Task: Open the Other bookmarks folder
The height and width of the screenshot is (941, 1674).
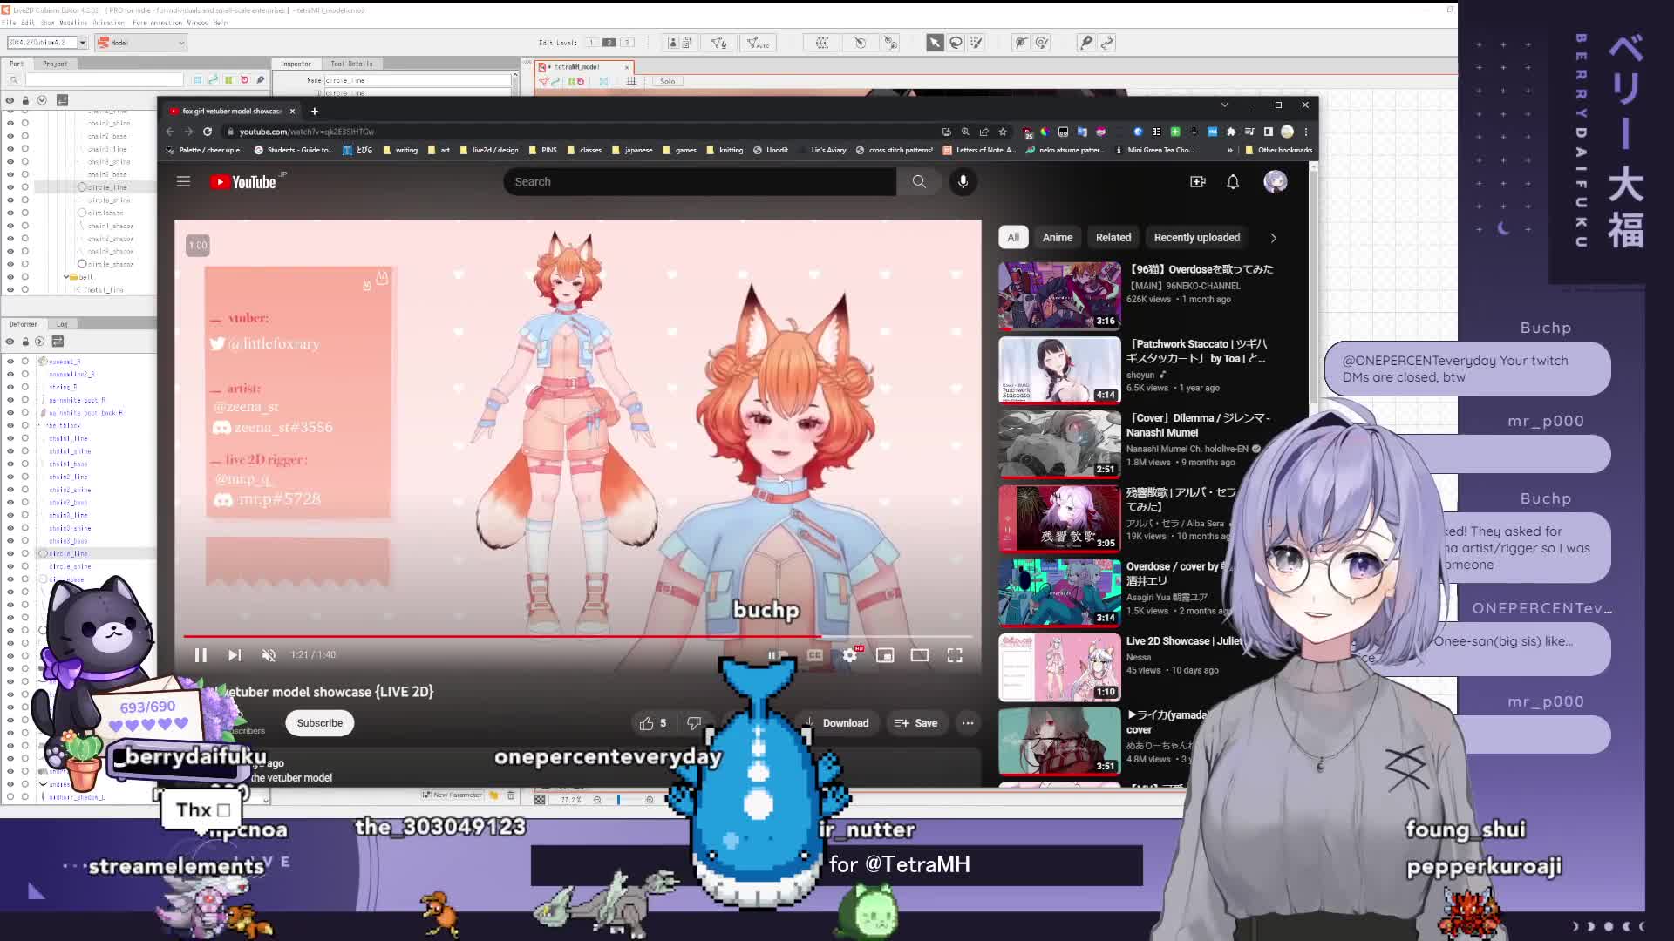Action: (1278, 150)
